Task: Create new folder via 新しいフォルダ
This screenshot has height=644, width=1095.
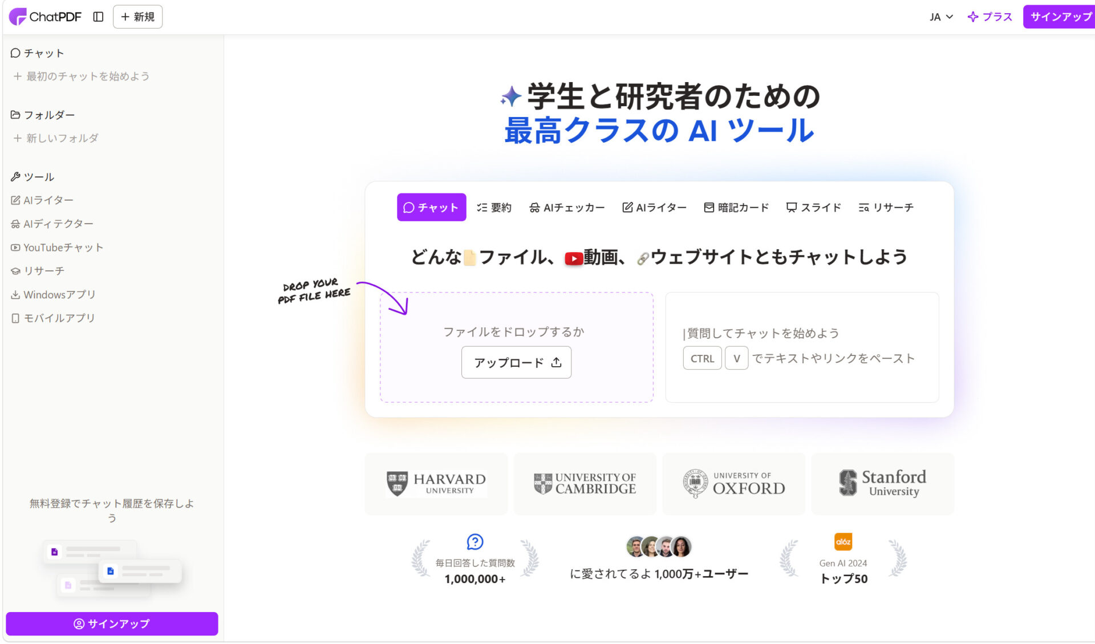Action: tap(55, 138)
